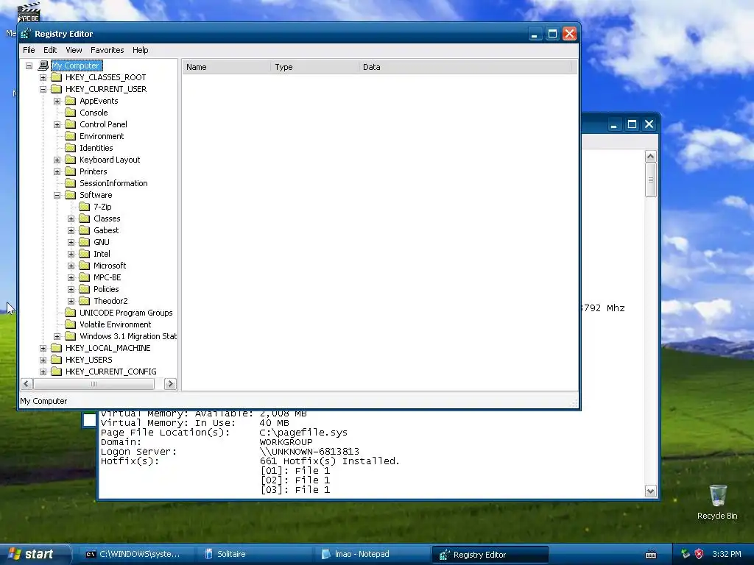
Task: Click the HKEY_CLASSES_ROOT folder icon
Action: point(57,77)
